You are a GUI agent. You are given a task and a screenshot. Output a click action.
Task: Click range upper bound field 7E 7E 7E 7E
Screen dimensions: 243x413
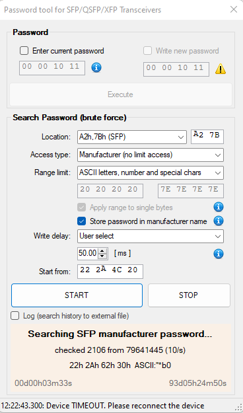191,191
